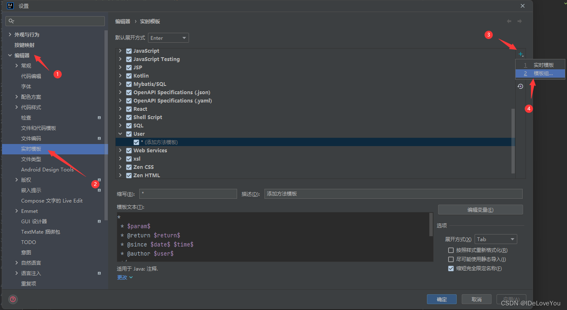567x310 pixels.
Task: Select JavaScript Testing template group row
Action: (315, 59)
